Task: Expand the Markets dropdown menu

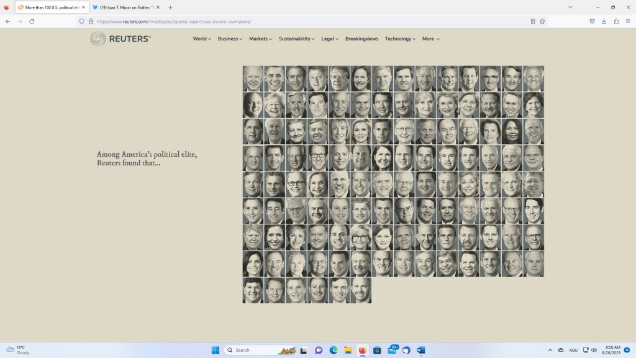Action: (260, 39)
